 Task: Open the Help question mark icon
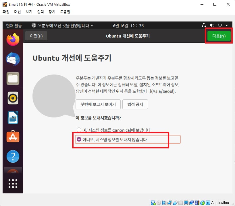(13, 156)
